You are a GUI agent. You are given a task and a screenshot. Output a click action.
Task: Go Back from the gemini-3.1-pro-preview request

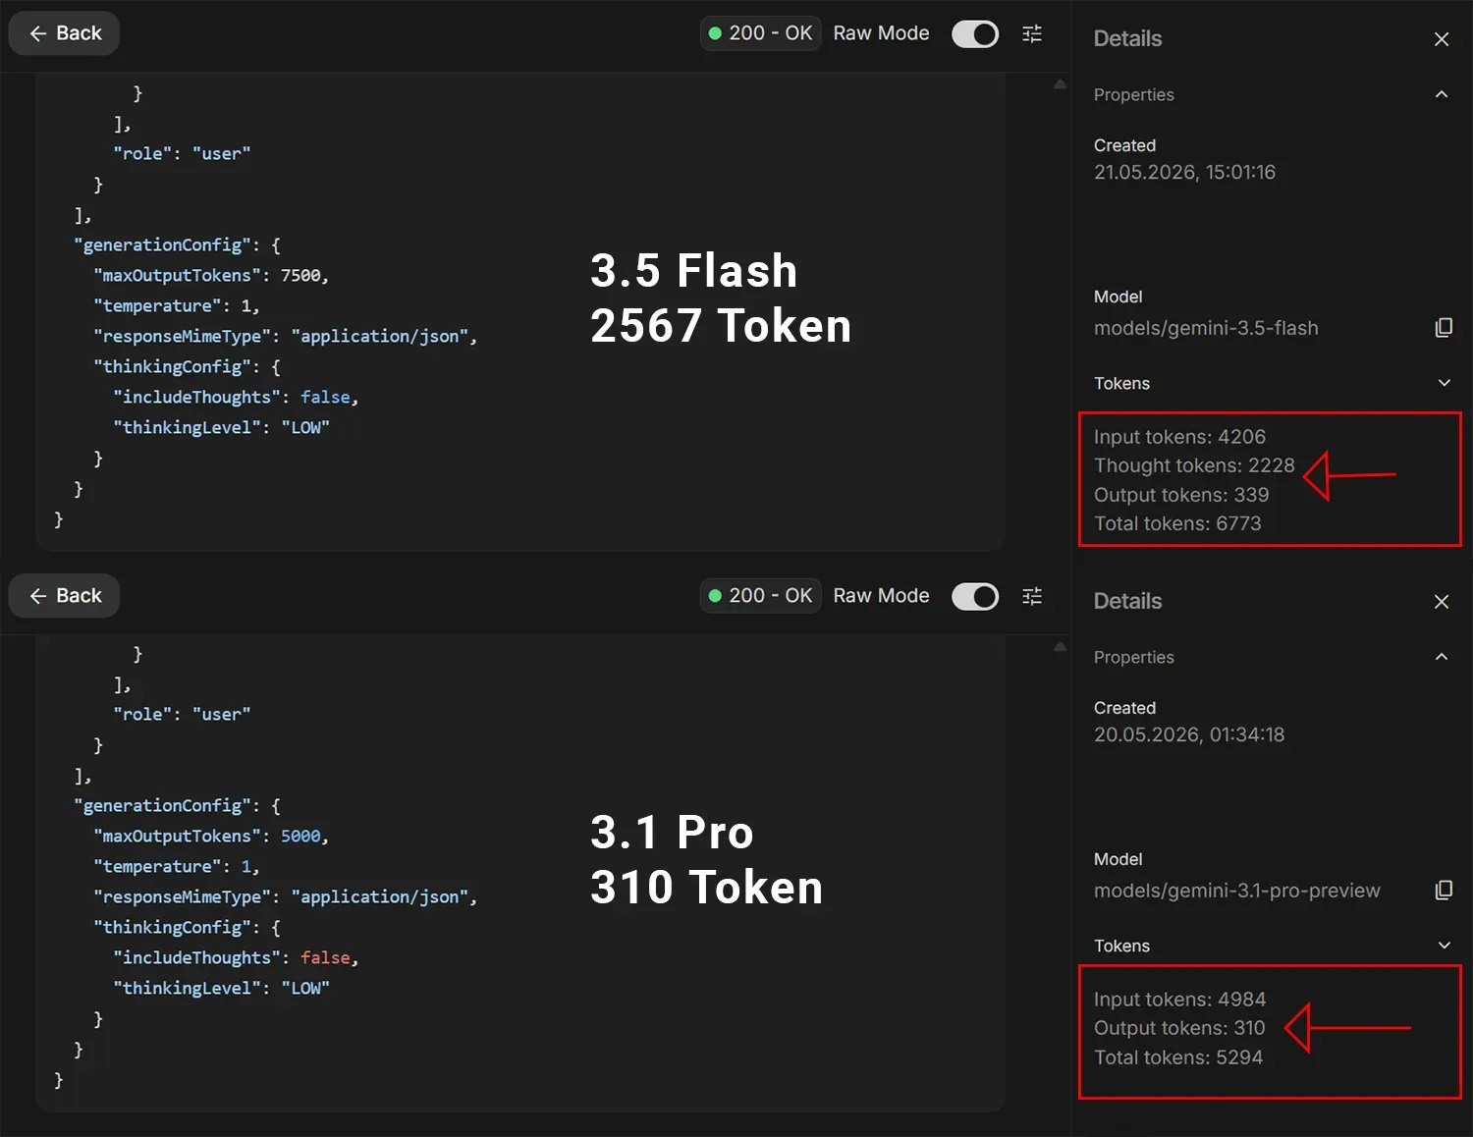pos(65,596)
